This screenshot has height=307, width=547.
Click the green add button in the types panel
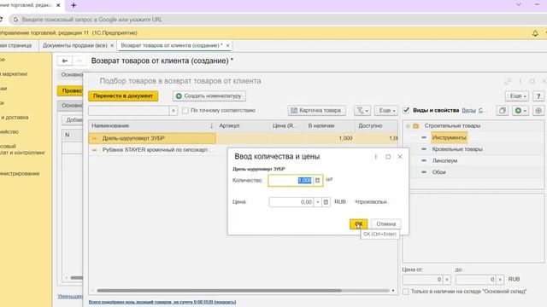point(521,110)
